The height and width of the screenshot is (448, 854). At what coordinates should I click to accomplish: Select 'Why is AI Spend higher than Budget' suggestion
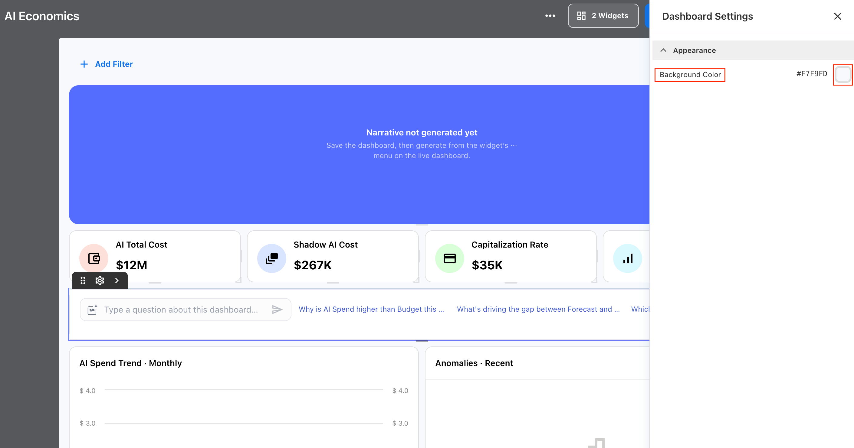[371, 309]
